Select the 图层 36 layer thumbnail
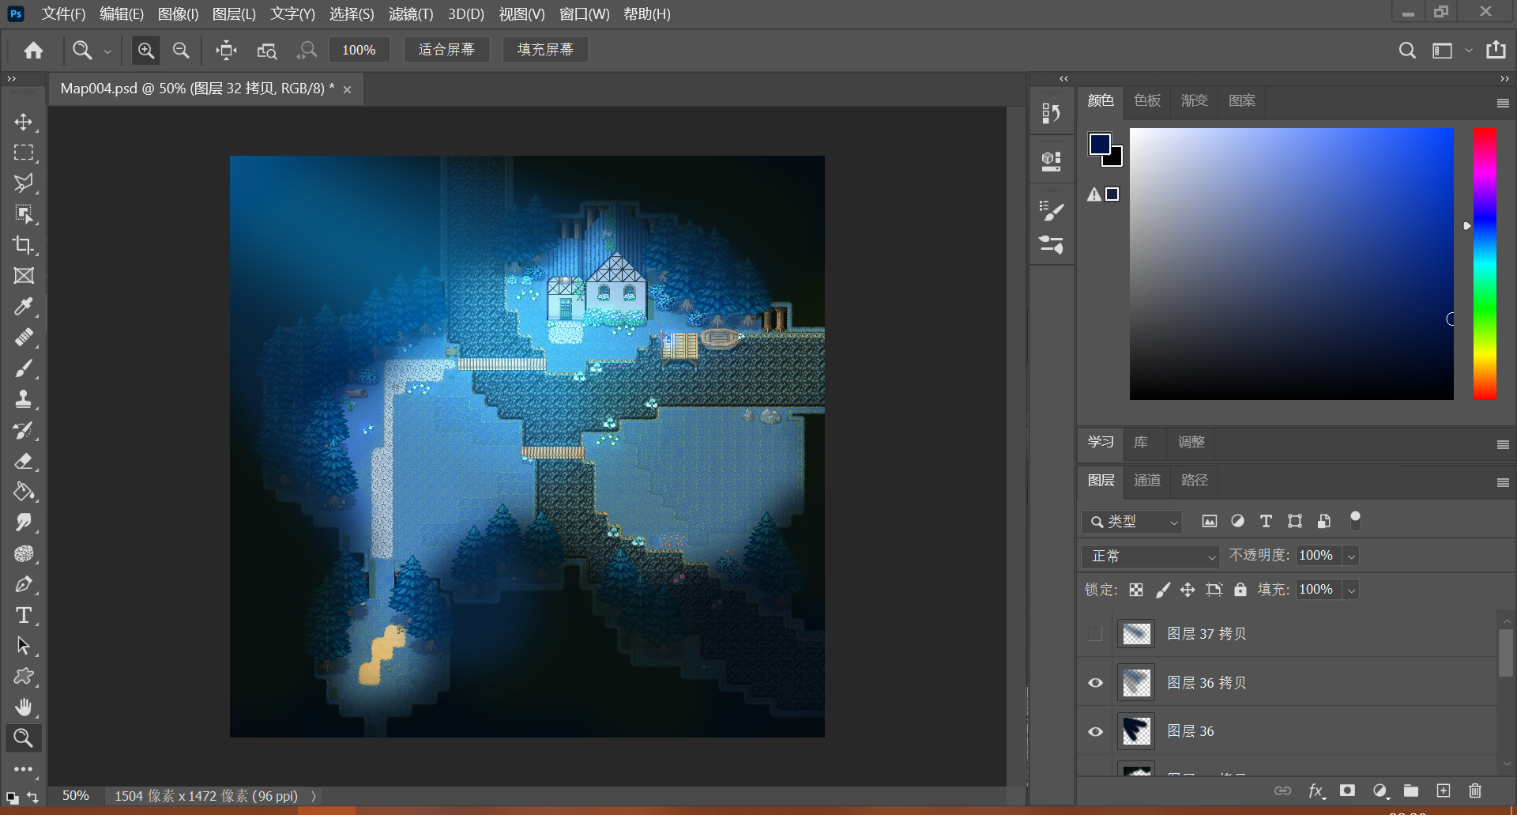 1136,731
